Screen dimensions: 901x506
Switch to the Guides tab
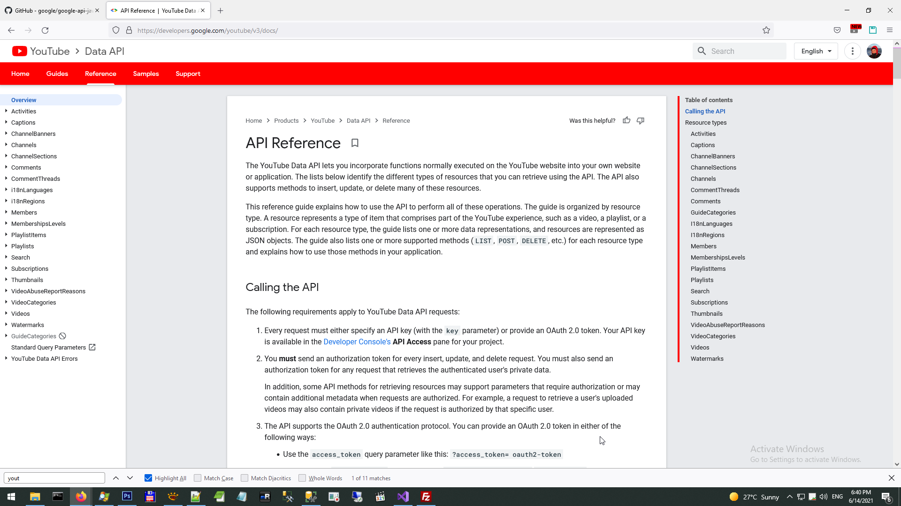click(x=57, y=74)
